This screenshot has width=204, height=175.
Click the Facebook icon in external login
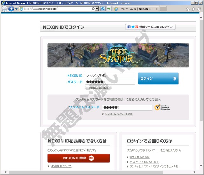point(129,27)
